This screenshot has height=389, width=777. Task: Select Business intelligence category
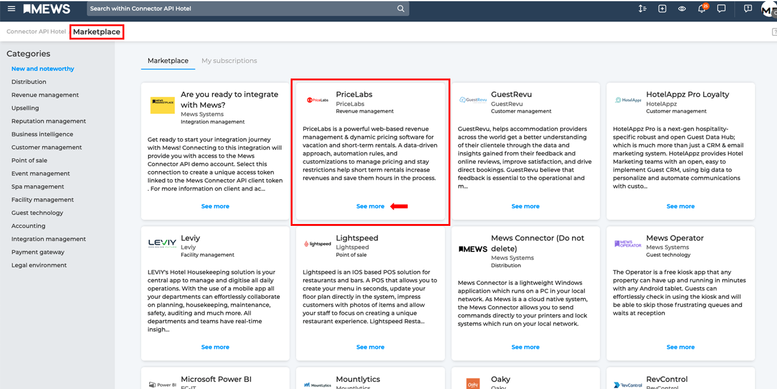click(42, 134)
